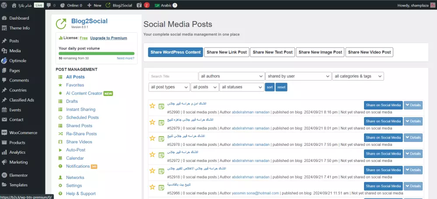Image resolution: width=437 pixels, height=199 pixels.
Task: Open Notifications with 340 badge
Action: [78, 166]
